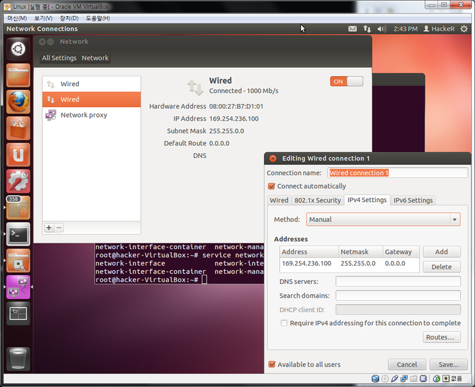Click VirtualBox USB status icon
The image size is (475, 387).
[394, 379]
